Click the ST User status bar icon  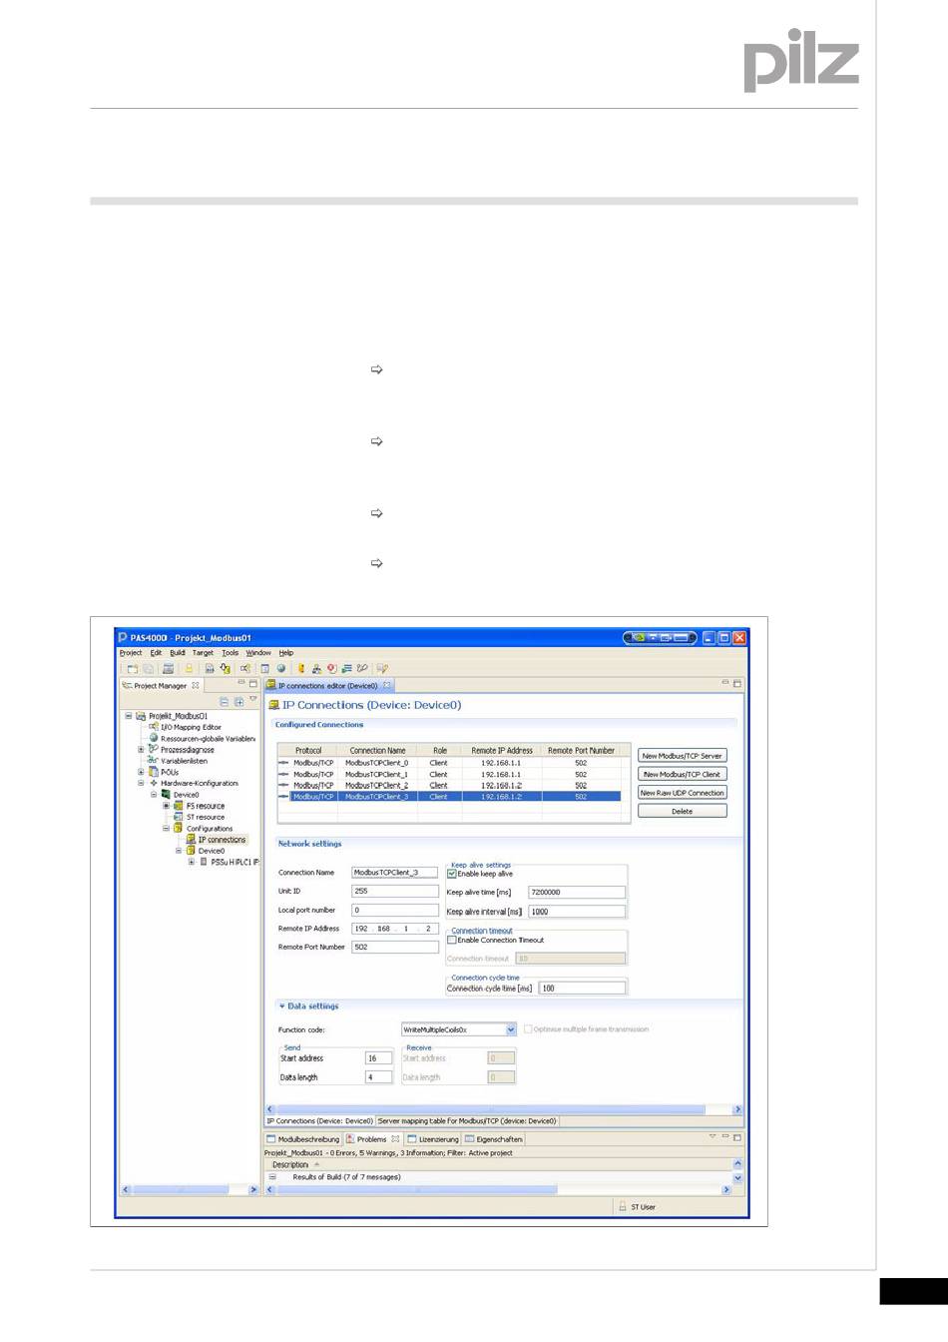coord(622,1207)
